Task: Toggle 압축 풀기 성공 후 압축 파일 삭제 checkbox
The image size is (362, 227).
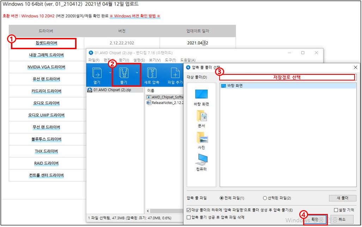Action: [x=189, y=217]
